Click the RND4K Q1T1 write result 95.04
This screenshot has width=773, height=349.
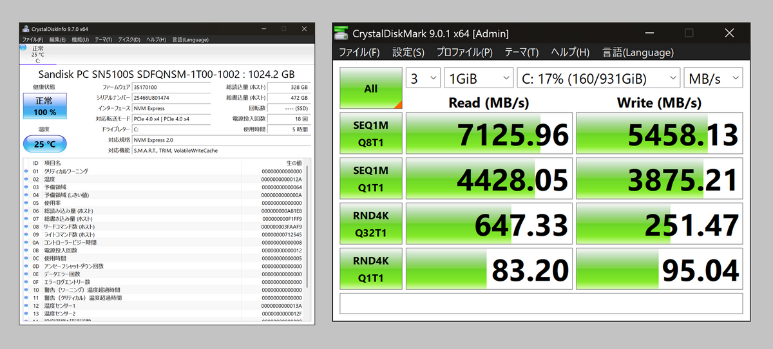659,269
